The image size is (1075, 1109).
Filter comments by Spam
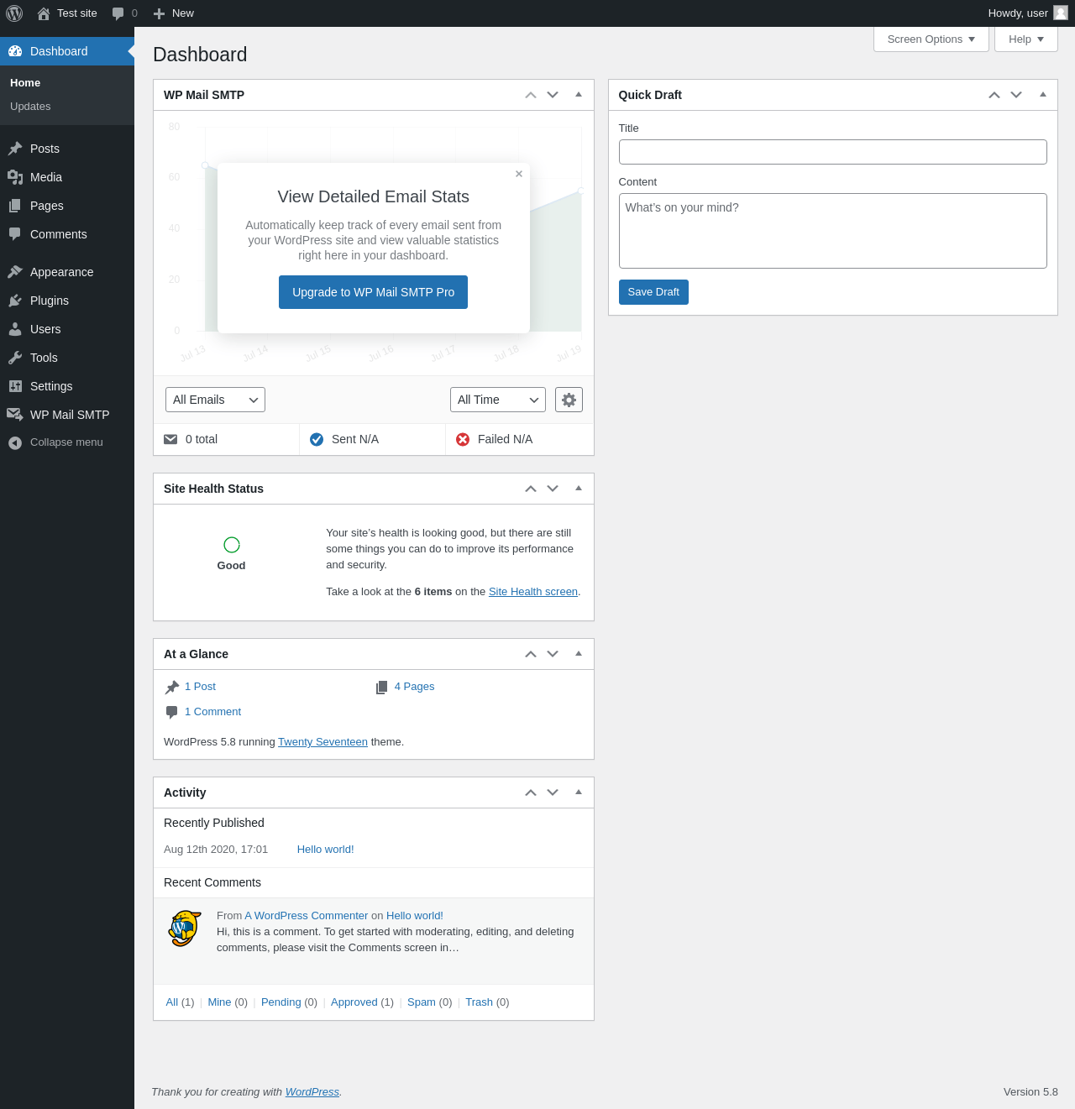[x=422, y=1002]
